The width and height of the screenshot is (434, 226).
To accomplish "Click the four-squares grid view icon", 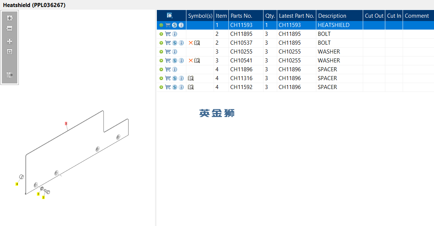I will (x=10, y=41).
